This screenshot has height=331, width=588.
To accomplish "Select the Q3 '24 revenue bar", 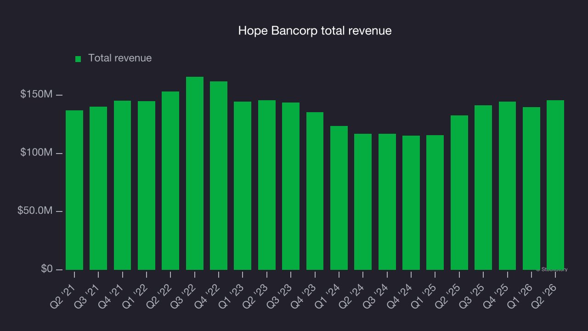I will [387, 202].
